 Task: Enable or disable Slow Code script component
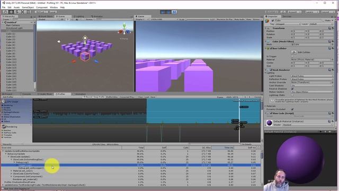point(271,113)
